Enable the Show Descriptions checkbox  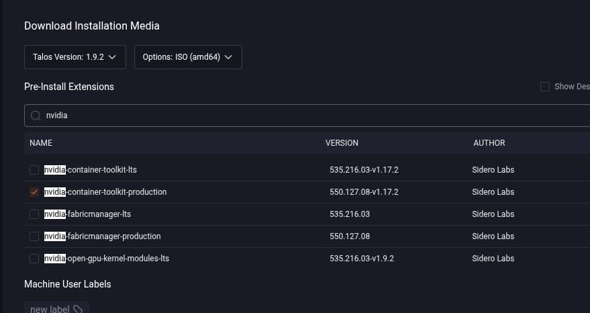[545, 87]
